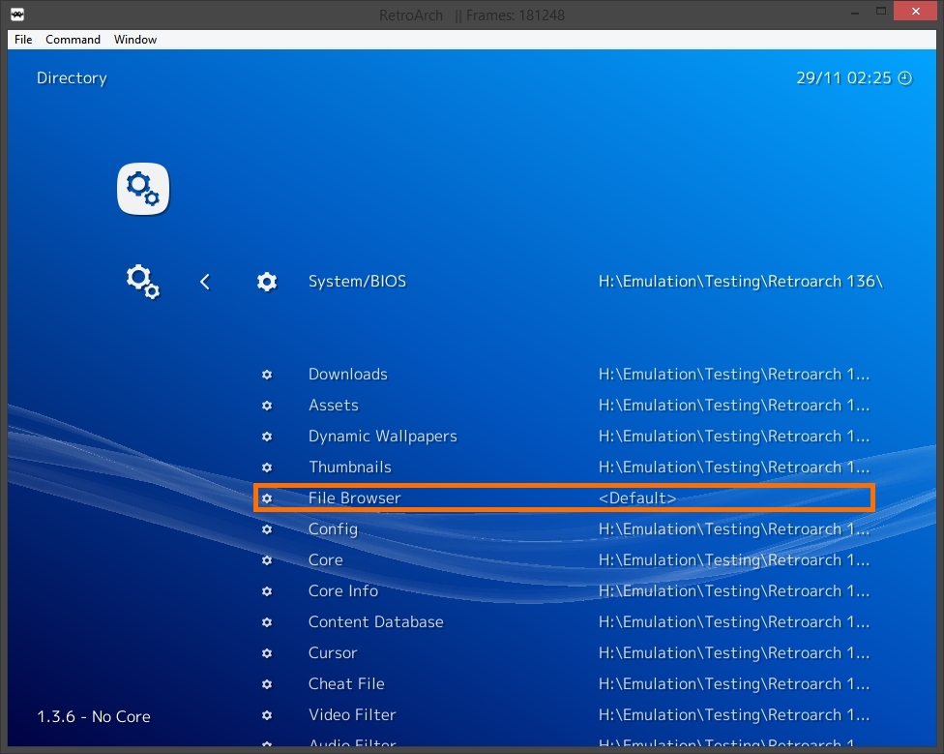Click the large Settings tab icon

143,189
